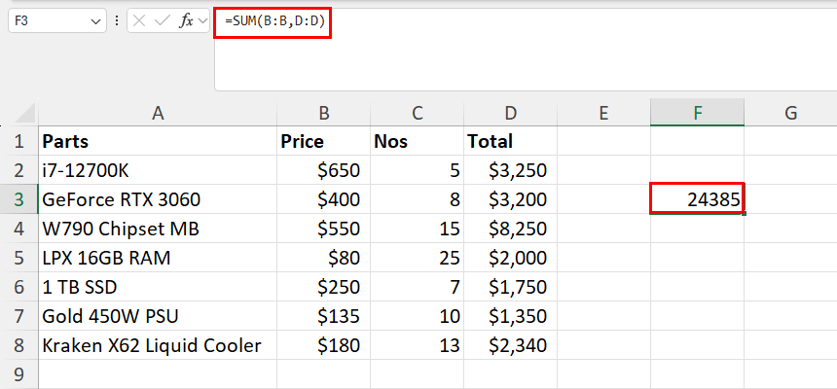This screenshot has height=389, width=837.
Task: Select column F header
Action: tap(697, 113)
